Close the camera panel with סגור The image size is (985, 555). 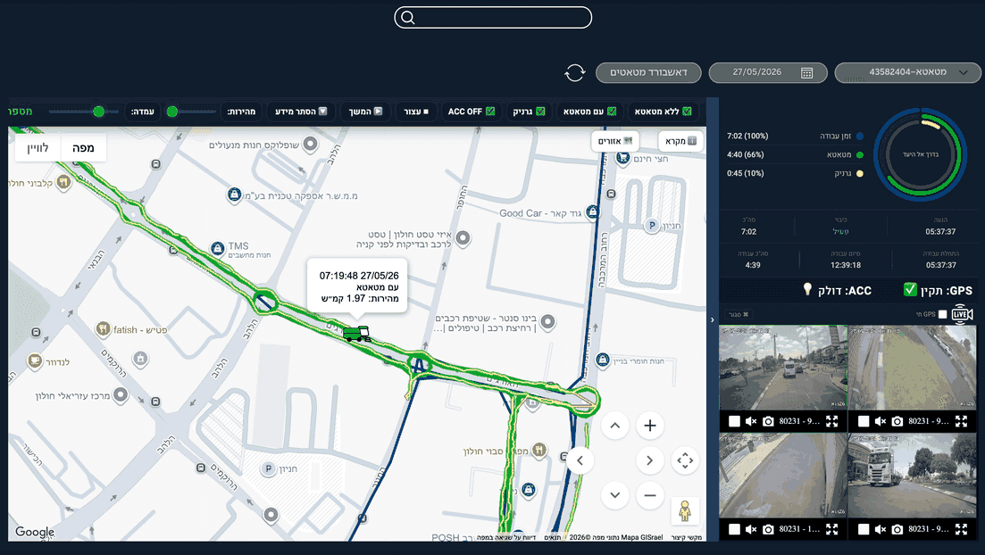click(x=739, y=314)
